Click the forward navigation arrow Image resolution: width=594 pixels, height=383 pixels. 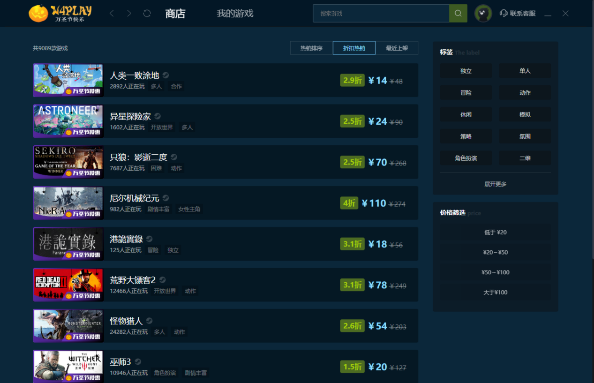(x=129, y=13)
